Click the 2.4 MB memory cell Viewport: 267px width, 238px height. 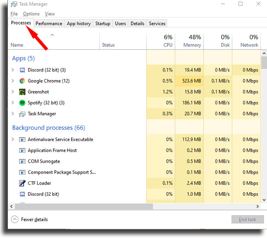(190, 183)
